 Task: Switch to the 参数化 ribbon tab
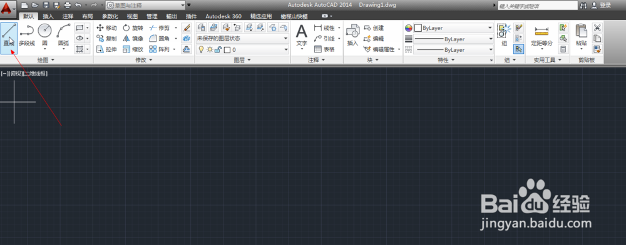tap(110, 16)
